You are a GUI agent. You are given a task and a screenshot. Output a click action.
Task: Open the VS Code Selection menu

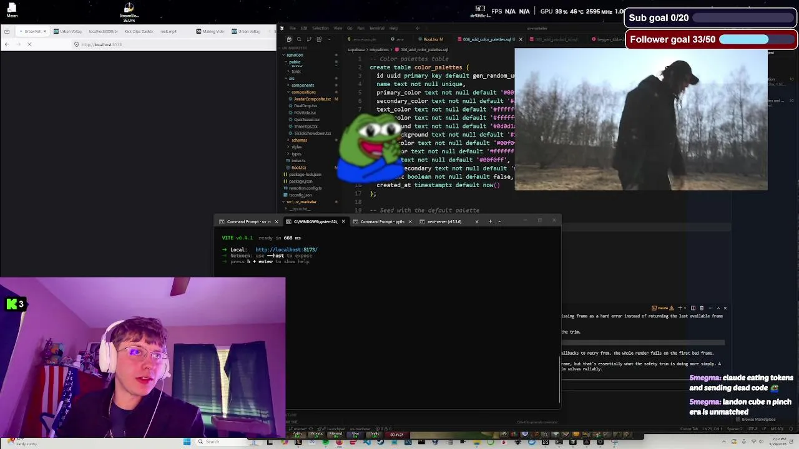pos(320,28)
